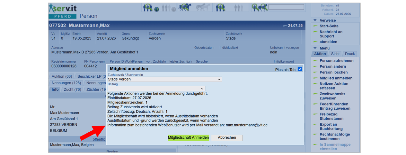Toggle the Plus als Tab checkbox
Viewport: 406px width, 155px height.
(300, 69)
